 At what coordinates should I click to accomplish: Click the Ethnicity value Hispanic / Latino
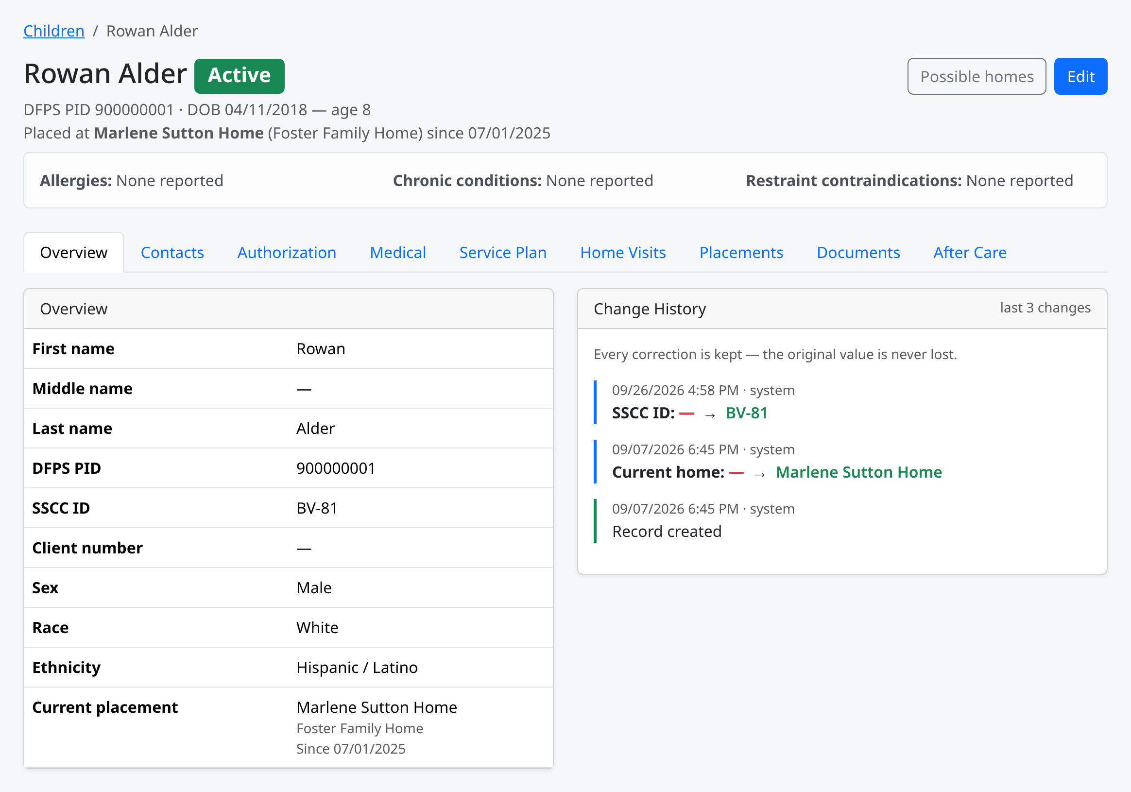point(357,668)
